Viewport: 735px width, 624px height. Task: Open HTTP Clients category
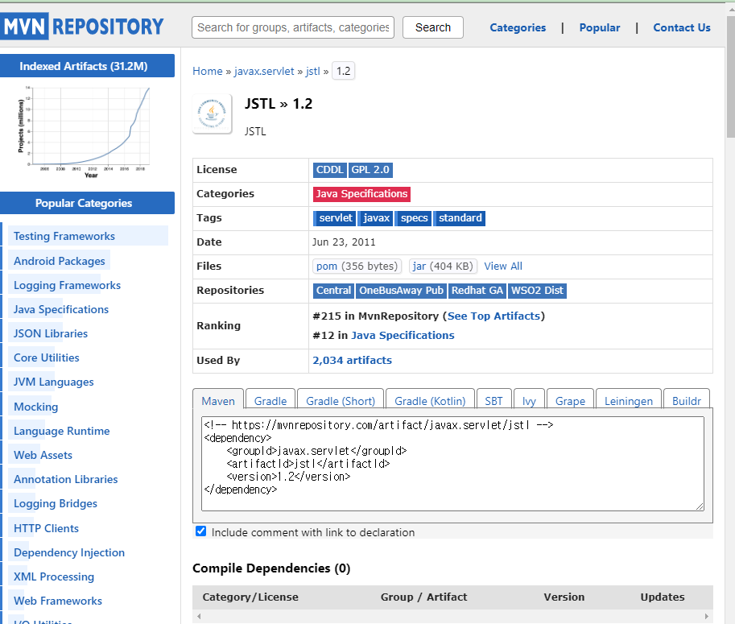click(x=46, y=528)
